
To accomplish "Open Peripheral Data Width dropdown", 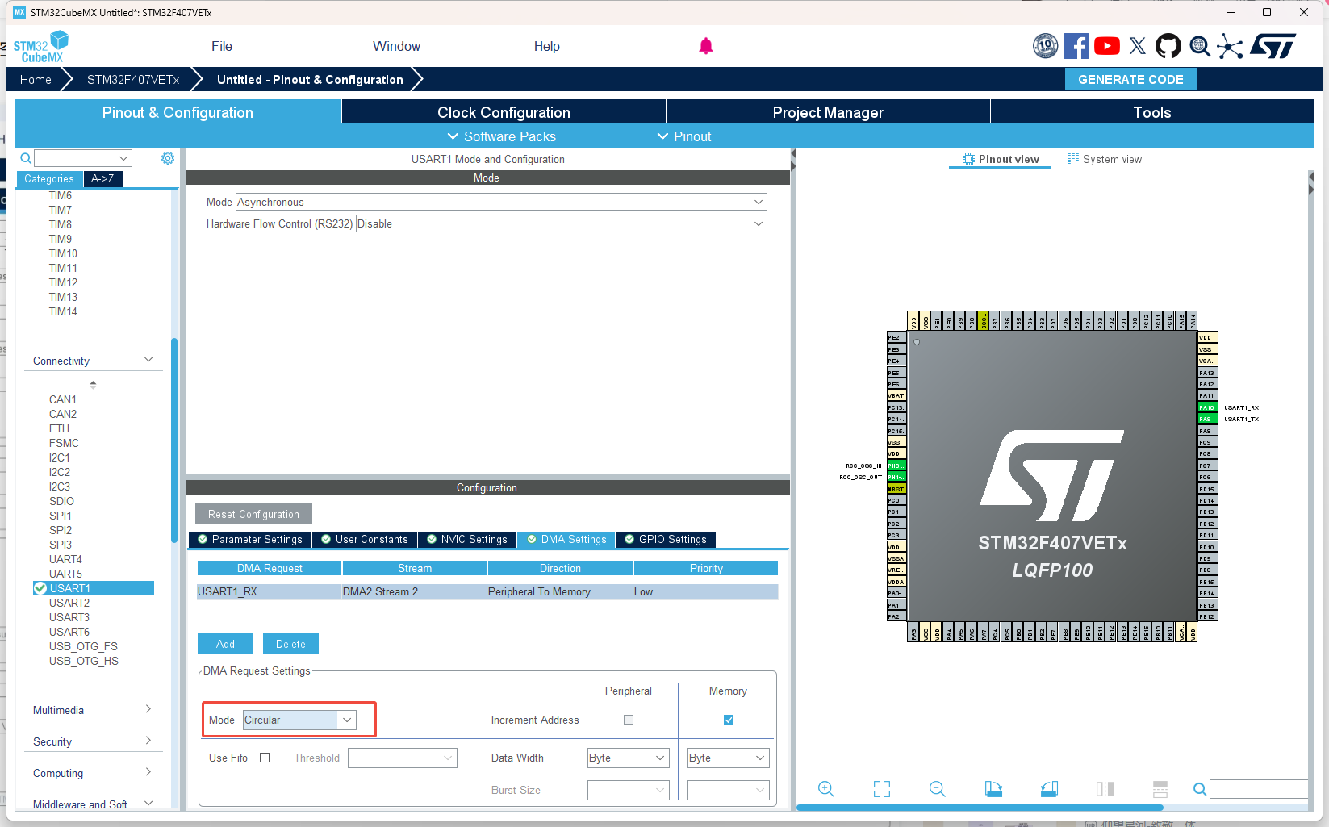I will click(628, 758).
